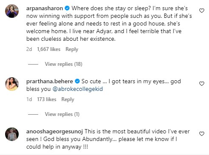View the 1,667 likes list
Viewport: 209px width, 155px height.
49,49
